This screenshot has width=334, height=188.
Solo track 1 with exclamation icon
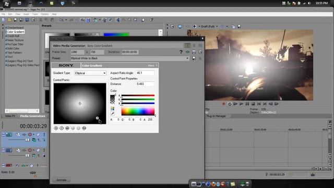44,135
